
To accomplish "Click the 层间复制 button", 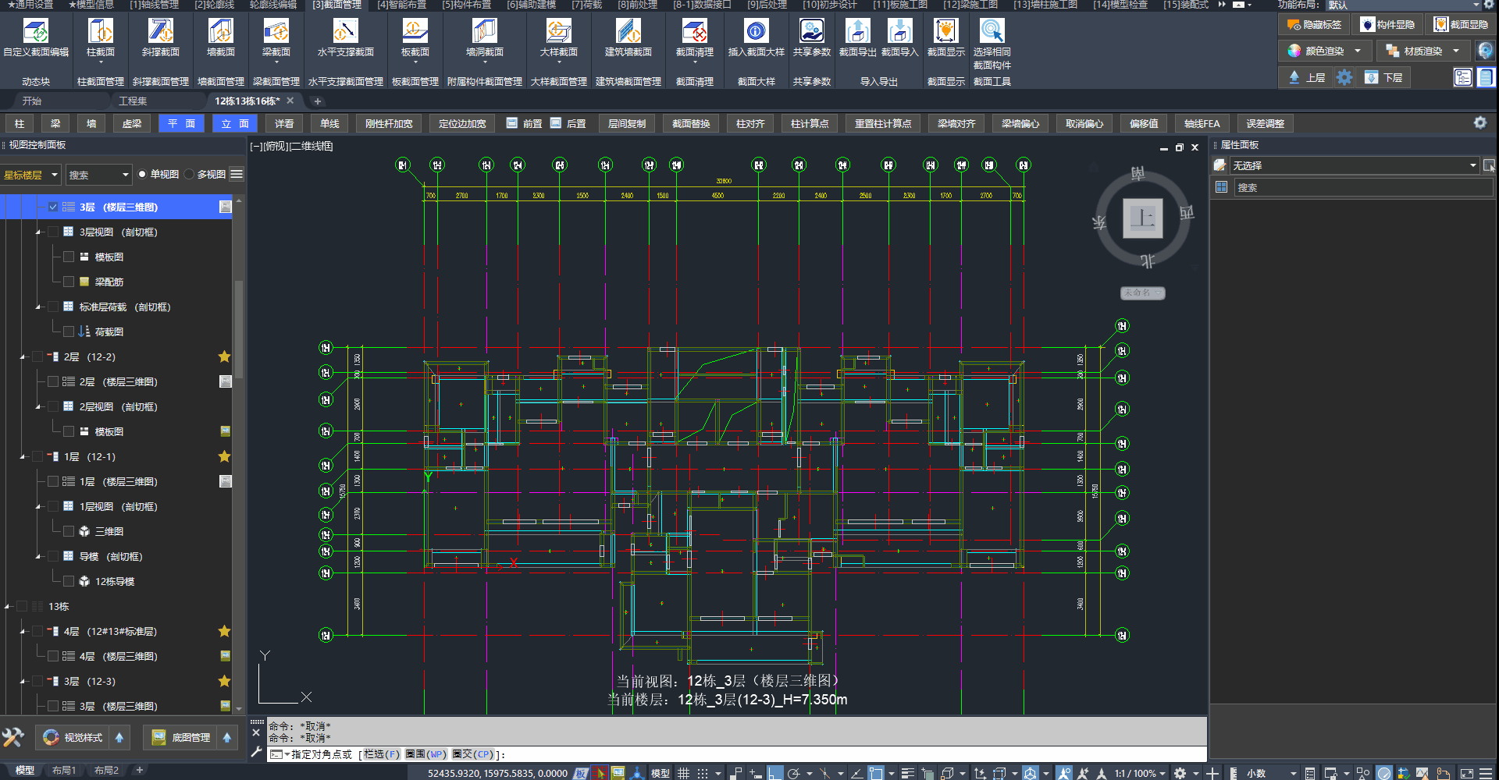I will click(626, 123).
